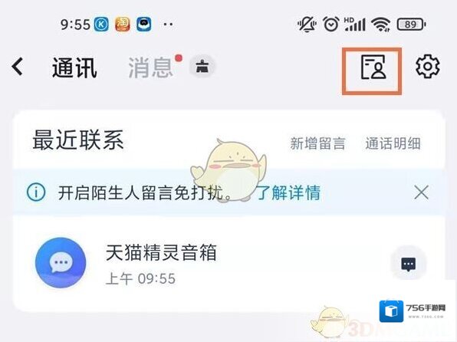
Task: Send message via chat bubble icon on right
Action: click(409, 264)
